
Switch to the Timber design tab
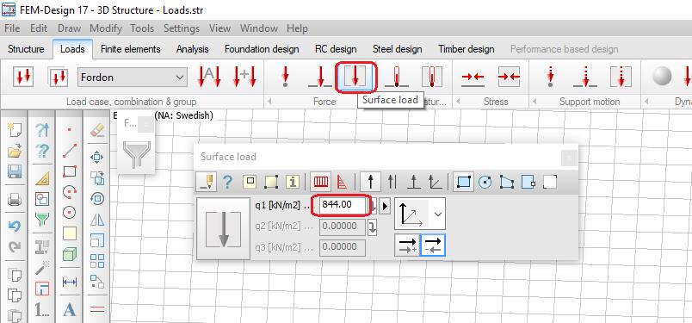466,49
